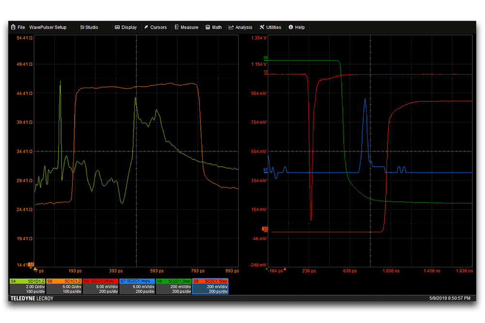This screenshot has height=323, width=485.
Task: Click the File menu clipboard icon
Action: [13, 28]
